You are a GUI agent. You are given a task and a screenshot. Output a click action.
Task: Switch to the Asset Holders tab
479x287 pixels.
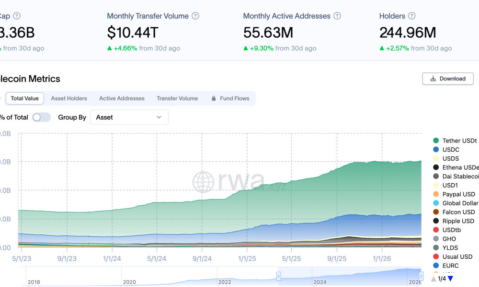(68, 98)
